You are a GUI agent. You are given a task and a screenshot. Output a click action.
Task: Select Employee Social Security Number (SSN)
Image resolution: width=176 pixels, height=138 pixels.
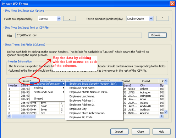pyautogui.click(x=94, y=84)
